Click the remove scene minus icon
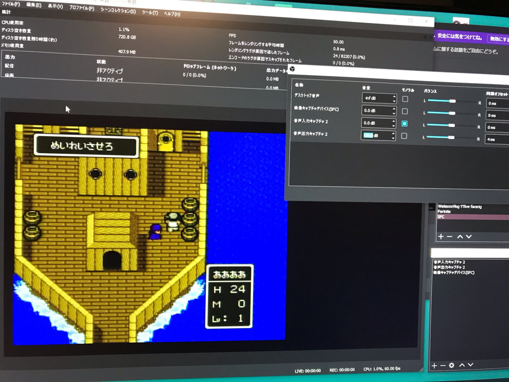 point(449,236)
